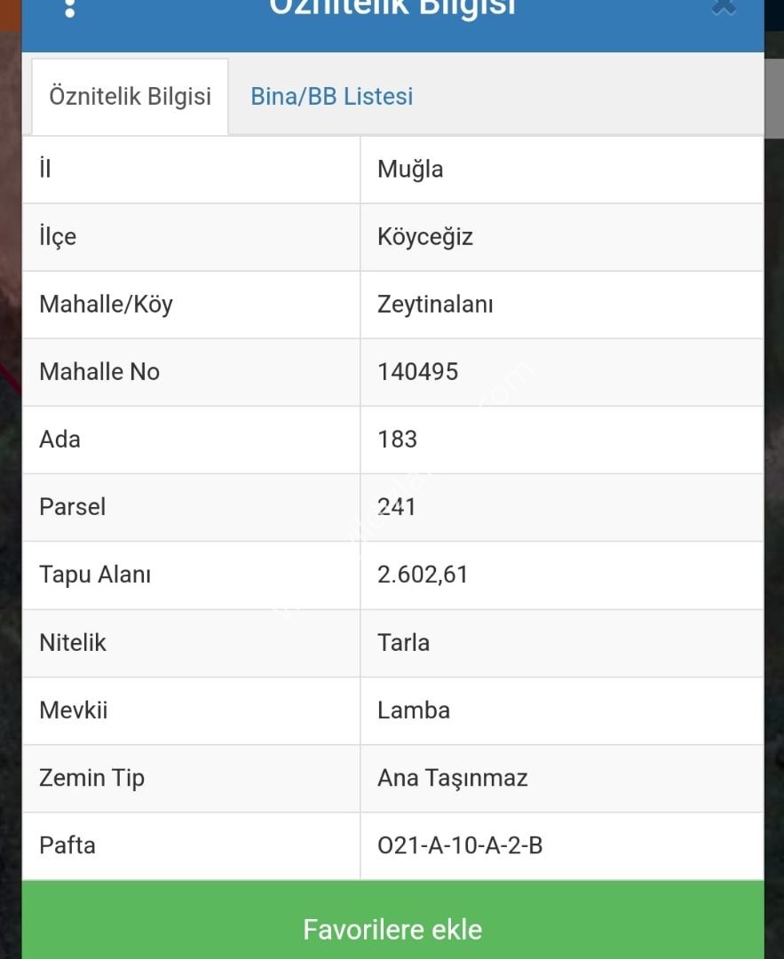Select the Nitelik value Tarla
Viewport: 784px width, 959px height.
pos(403,643)
